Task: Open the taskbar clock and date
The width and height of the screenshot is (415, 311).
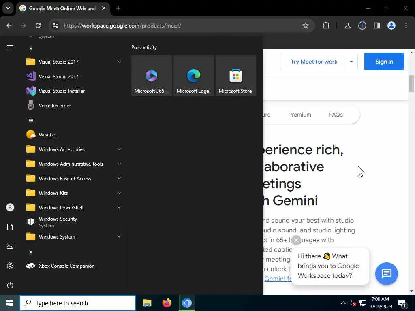Action: [x=380, y=303]
